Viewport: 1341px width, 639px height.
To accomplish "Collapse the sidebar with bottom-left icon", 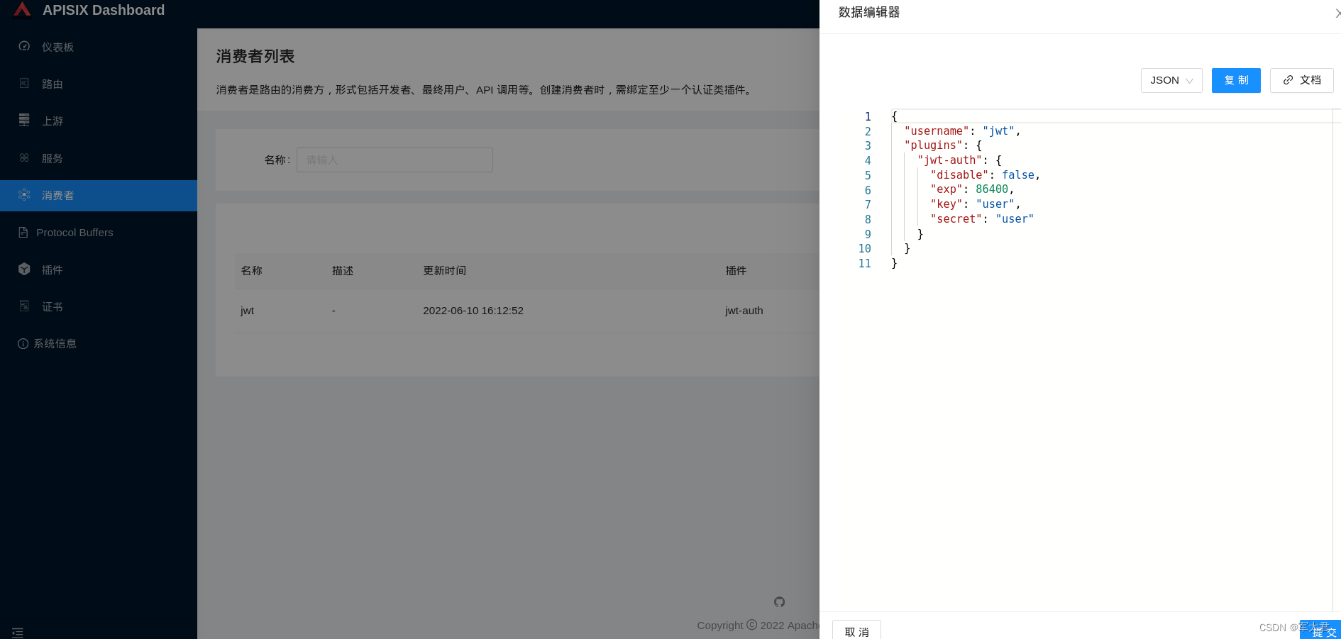I will tap(18, 631).
